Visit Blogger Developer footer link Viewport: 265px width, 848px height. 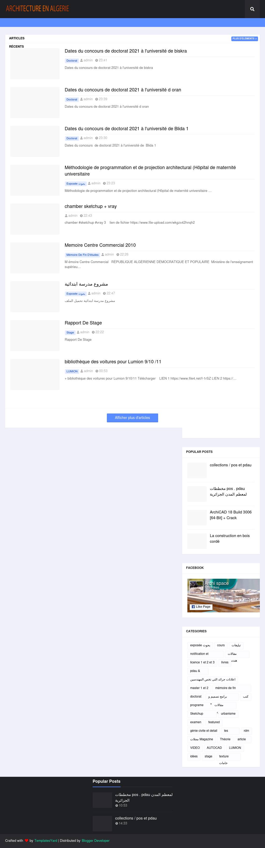[95, 840]
